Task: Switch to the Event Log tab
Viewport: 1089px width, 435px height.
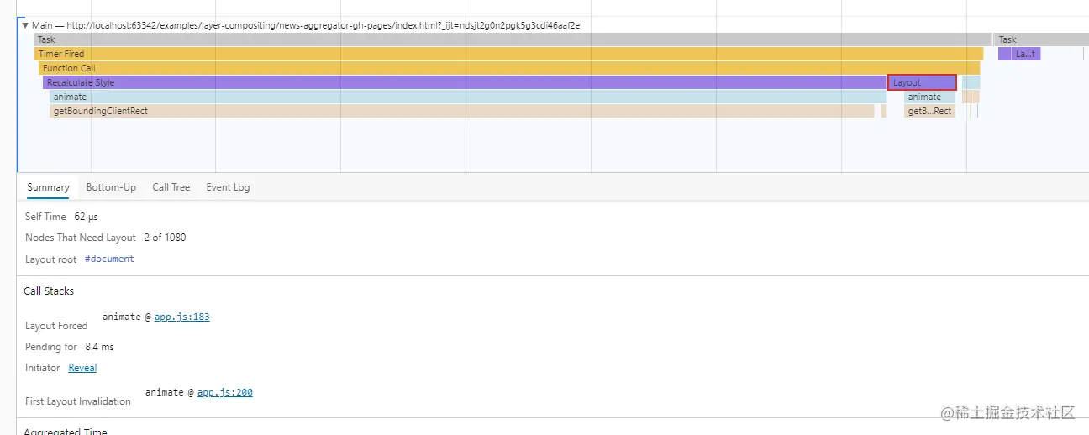Action: click(x=228, y=187)
